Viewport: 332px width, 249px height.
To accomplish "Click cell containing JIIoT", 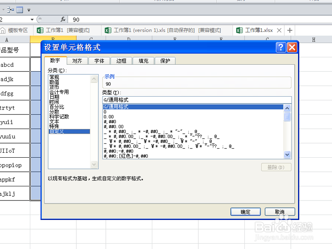I will [15, 151].
